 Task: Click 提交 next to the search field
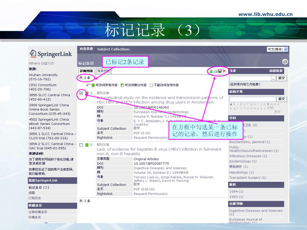click(x=282, y=78)
